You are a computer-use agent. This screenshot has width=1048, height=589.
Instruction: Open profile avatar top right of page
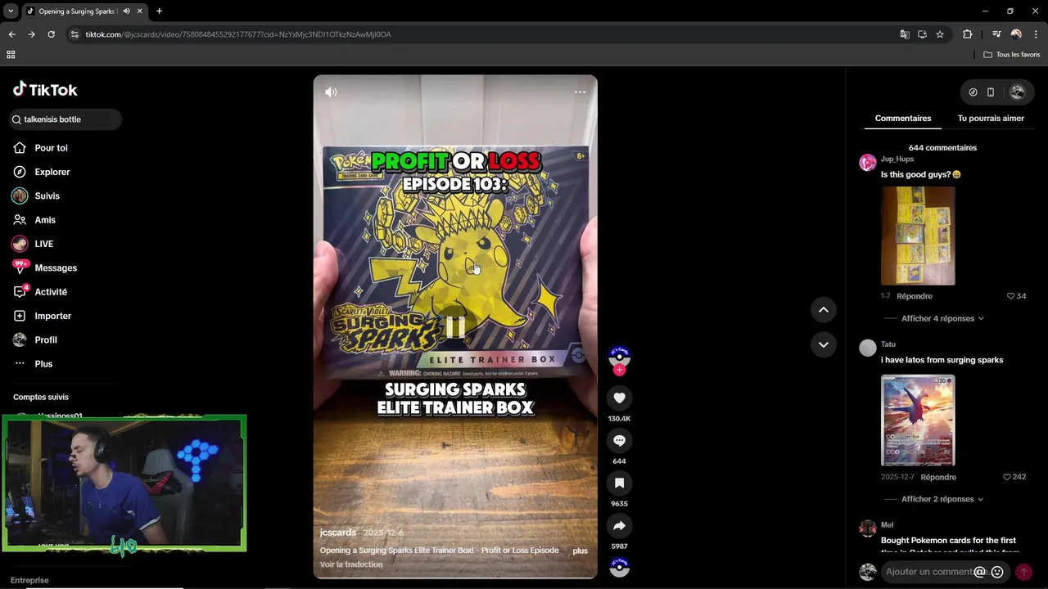click(1018, 92)
